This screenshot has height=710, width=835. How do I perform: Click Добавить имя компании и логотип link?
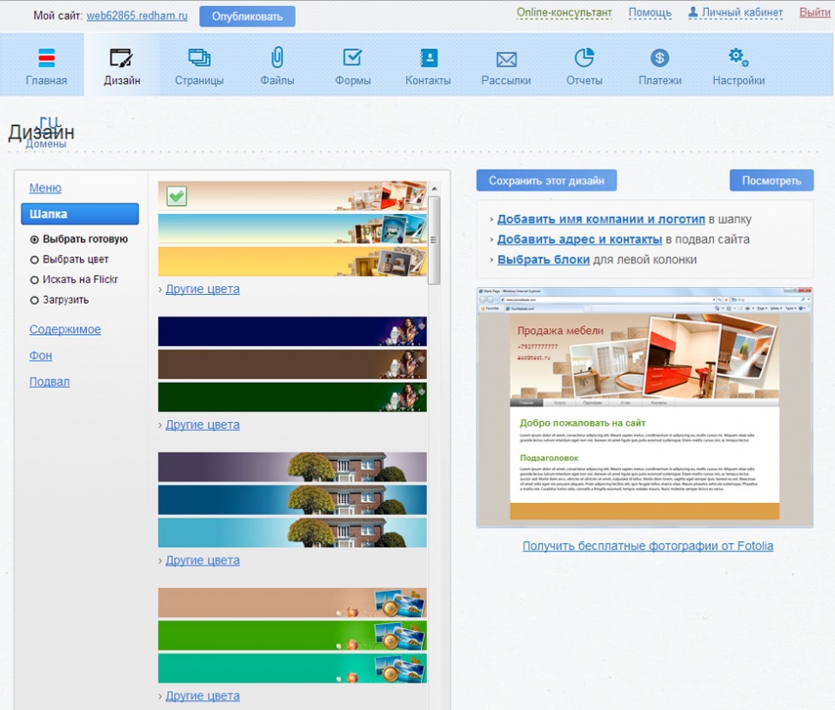point(601,219)
